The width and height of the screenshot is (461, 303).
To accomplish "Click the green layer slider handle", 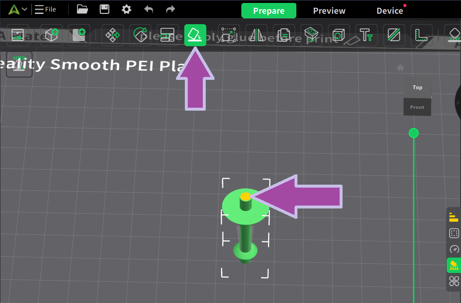I will tap(414, 133).
